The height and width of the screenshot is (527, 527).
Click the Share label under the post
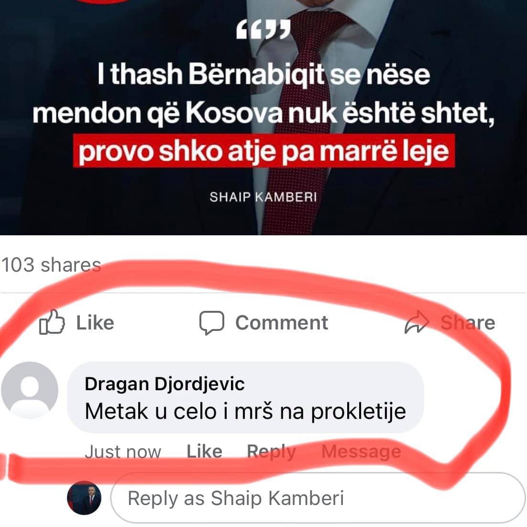pos(468,323)
